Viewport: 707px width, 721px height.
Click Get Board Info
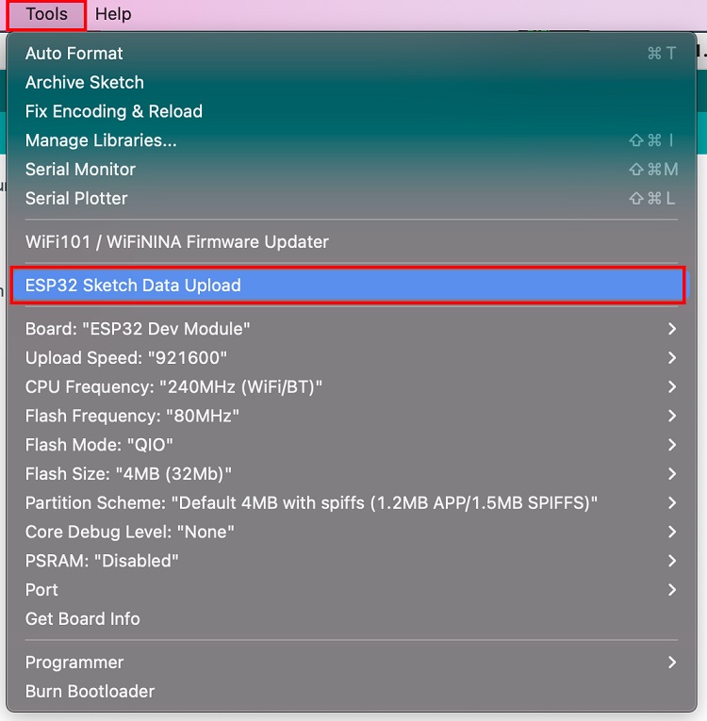(83, 619)
